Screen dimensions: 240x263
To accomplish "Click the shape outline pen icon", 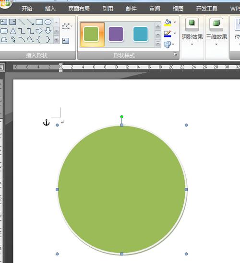I will coord(168,34).
